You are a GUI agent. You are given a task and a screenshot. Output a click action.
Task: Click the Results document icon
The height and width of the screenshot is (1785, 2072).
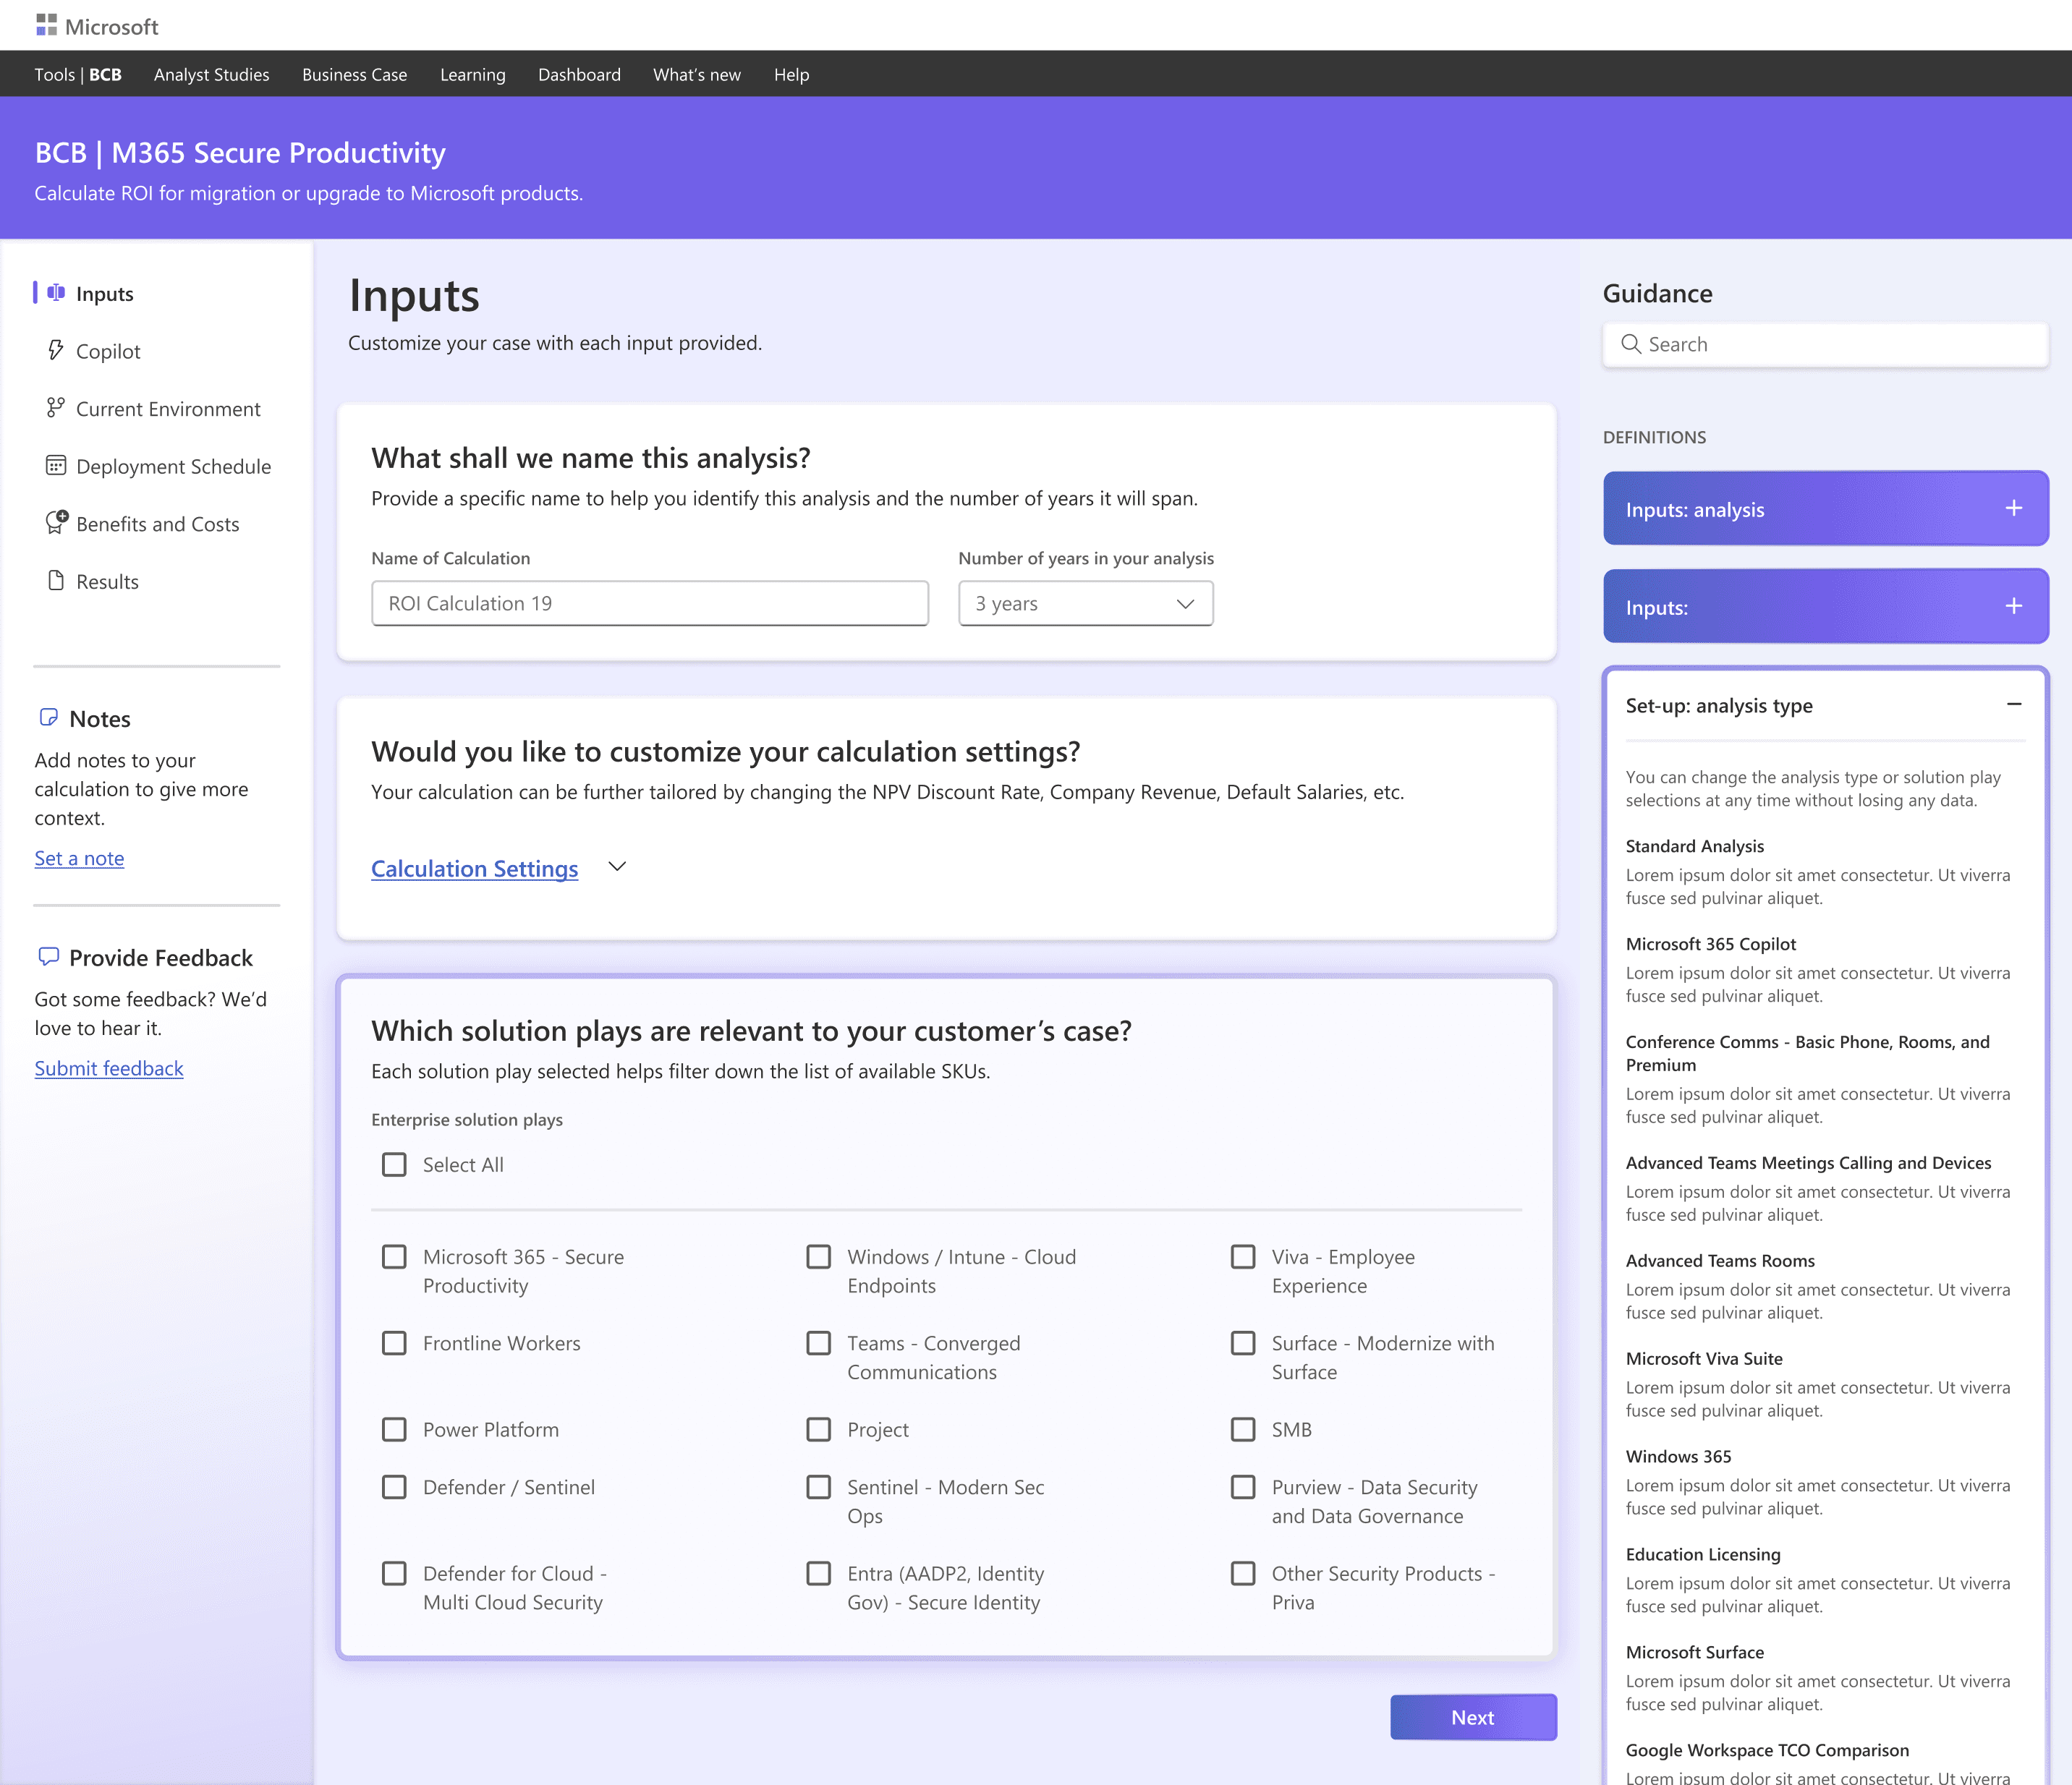pos(56,581)
